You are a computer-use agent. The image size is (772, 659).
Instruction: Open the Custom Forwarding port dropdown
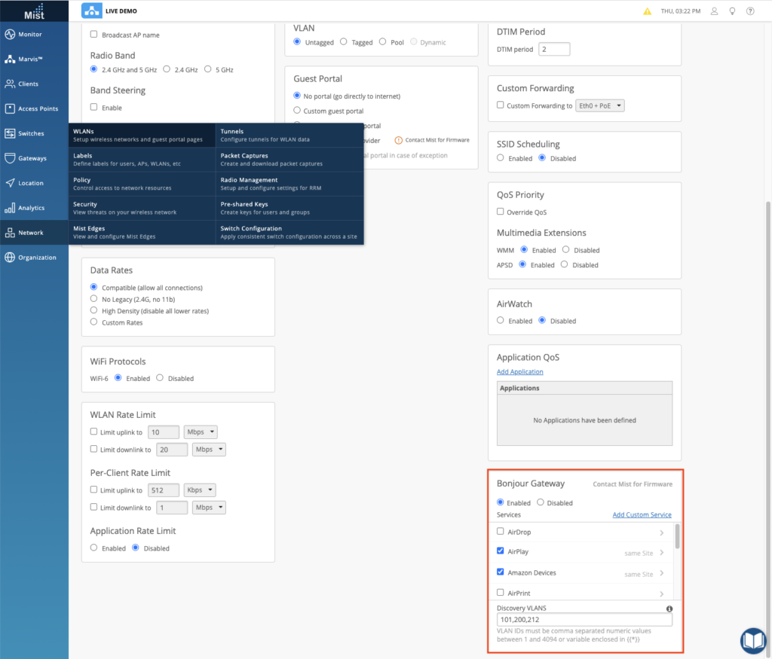(x=599, y=105)
